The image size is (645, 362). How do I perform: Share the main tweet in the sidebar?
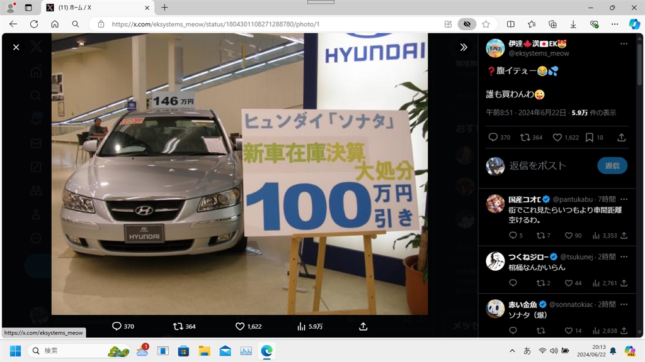(622, 138)
